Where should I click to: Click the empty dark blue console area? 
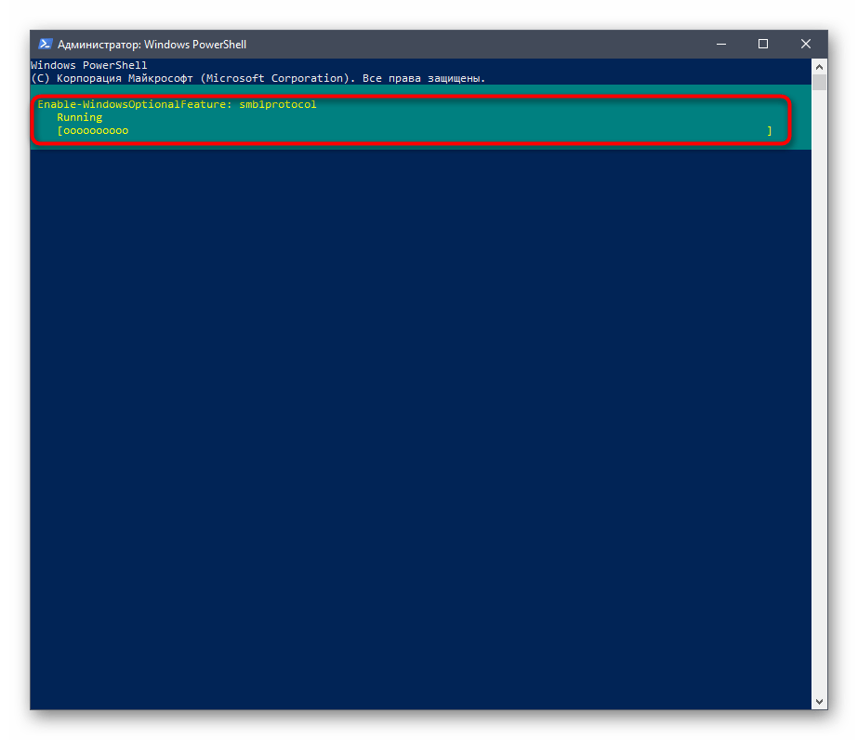[418, 418]
